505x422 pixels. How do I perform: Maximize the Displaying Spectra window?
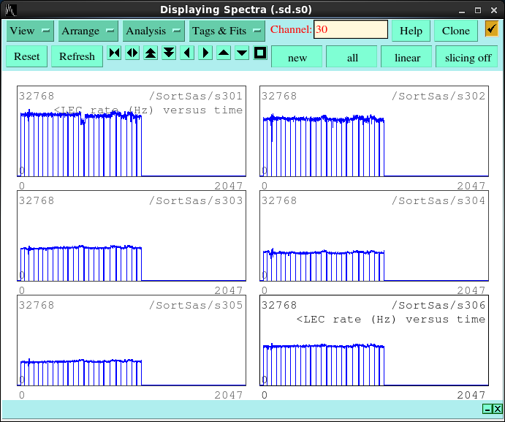click(478, 10)
